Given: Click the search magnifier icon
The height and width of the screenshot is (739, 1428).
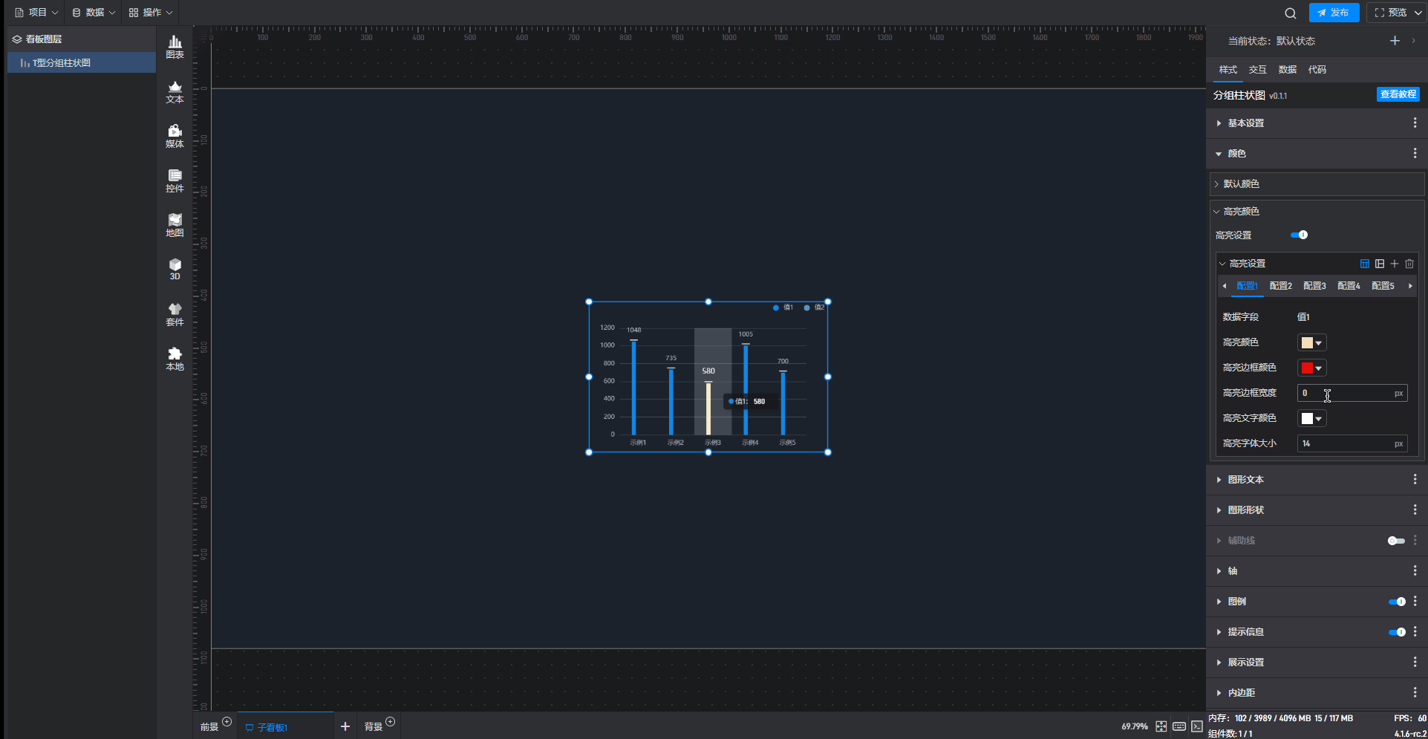Looking at the screenshot, I should [x=1291, y=13].
